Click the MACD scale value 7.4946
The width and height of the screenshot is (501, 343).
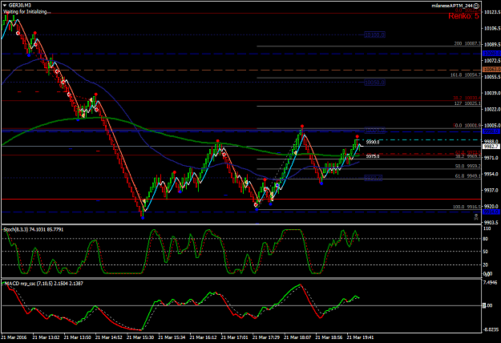491,283
